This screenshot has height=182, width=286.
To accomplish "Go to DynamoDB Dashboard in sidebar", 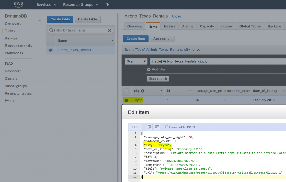I will tap(13, 23).
